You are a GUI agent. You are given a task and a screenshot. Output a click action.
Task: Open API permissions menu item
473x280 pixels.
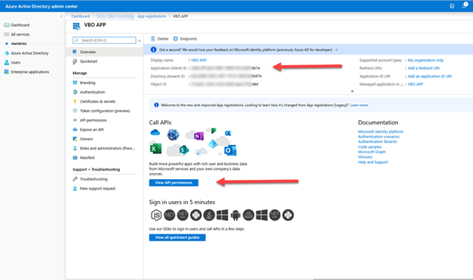click(x=93, y=120)
